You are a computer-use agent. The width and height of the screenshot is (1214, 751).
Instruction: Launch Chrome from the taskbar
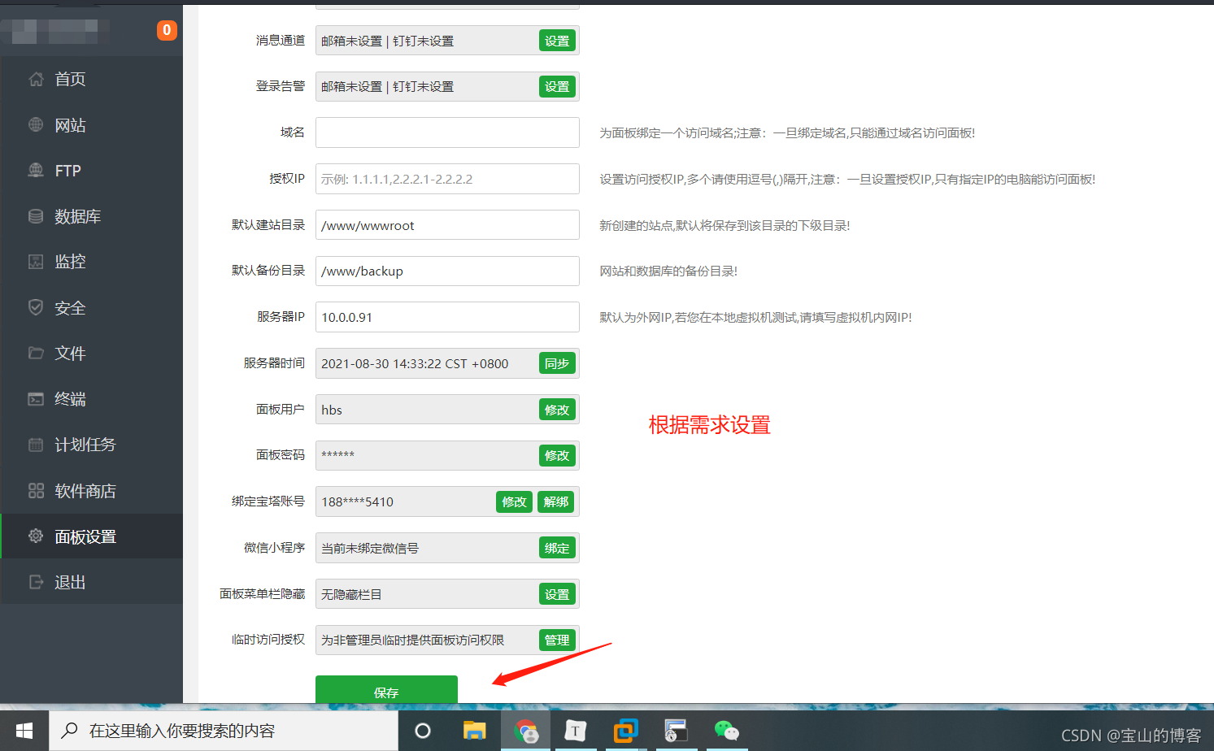(526, 731)
